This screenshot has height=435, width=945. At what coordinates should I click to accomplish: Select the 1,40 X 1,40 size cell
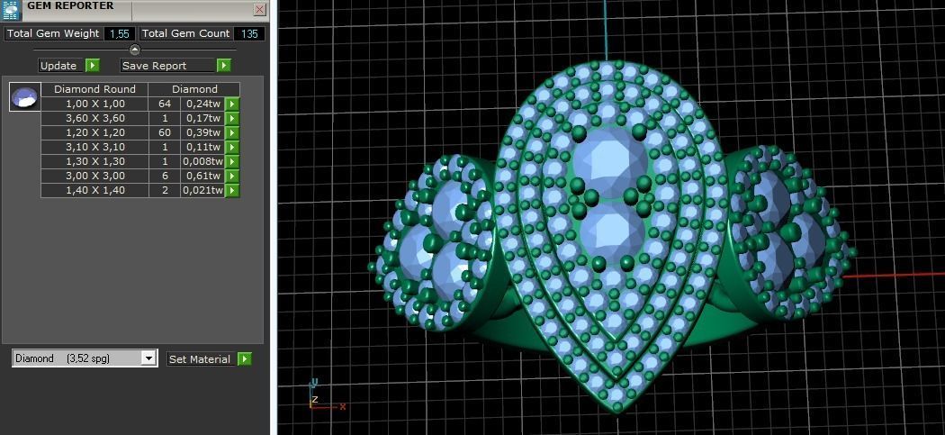pos(95,191)
